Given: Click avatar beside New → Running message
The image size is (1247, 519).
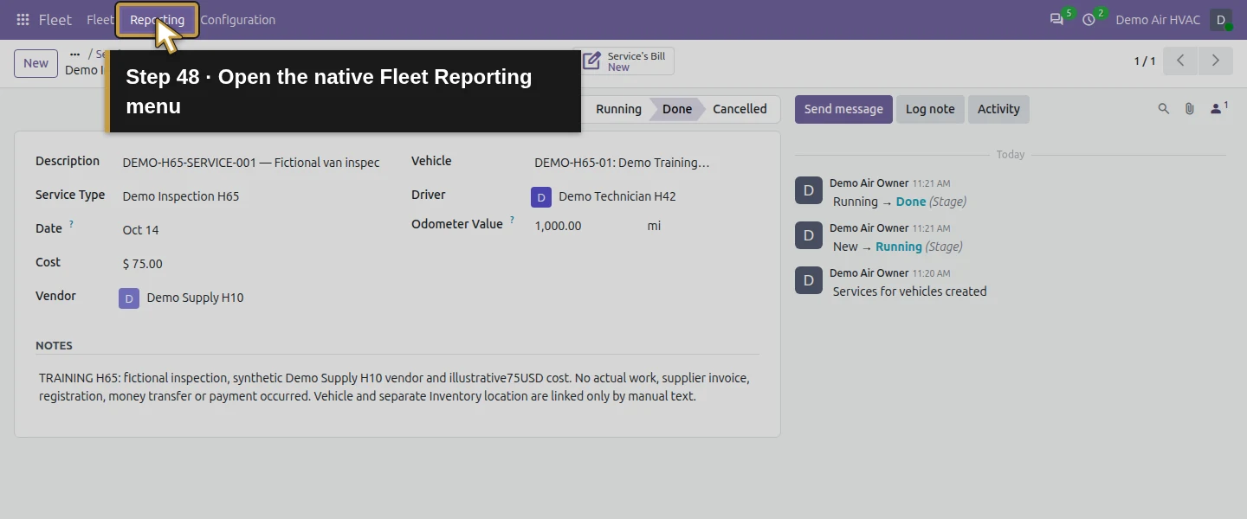Looking at the screenshot, I should coord(809,235).
